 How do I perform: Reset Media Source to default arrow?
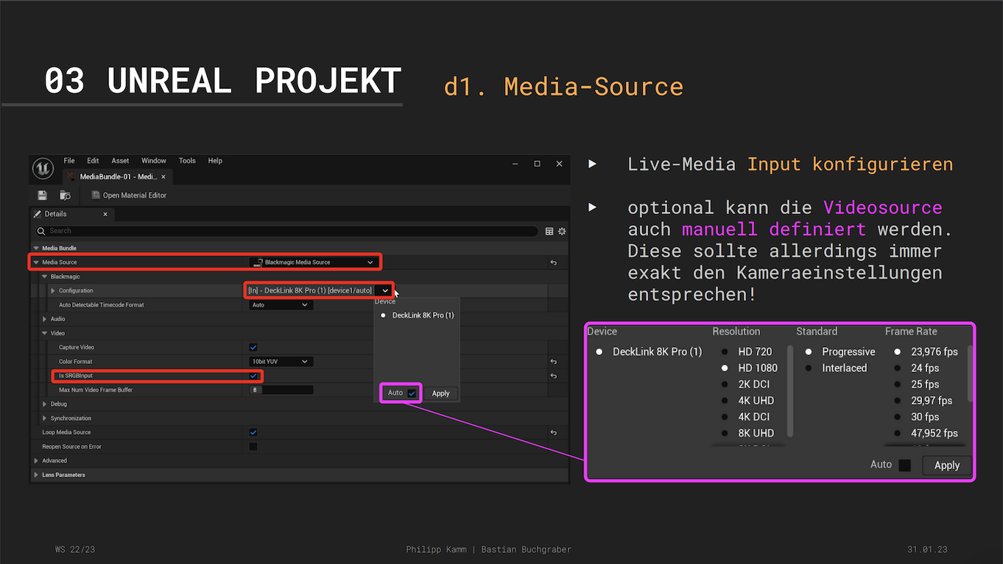pyautogui.click(x=553, y=263)
